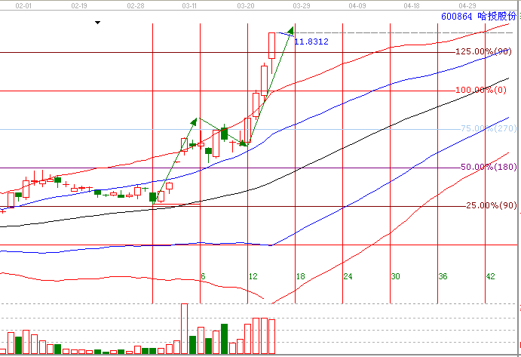The width and height of the screenshot is (521, 357).
Task: Click the 11.8312 price label
Action: coord(311,42)
